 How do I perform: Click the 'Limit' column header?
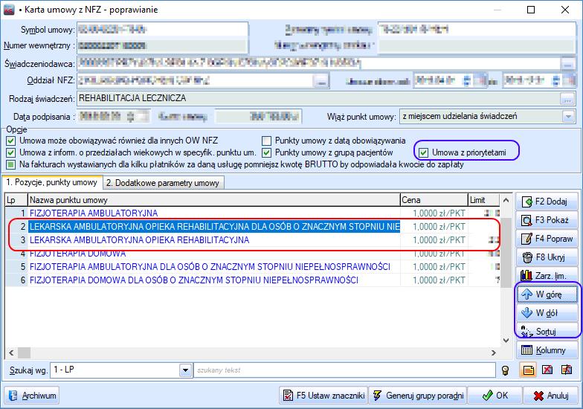(x=483, y=200)
